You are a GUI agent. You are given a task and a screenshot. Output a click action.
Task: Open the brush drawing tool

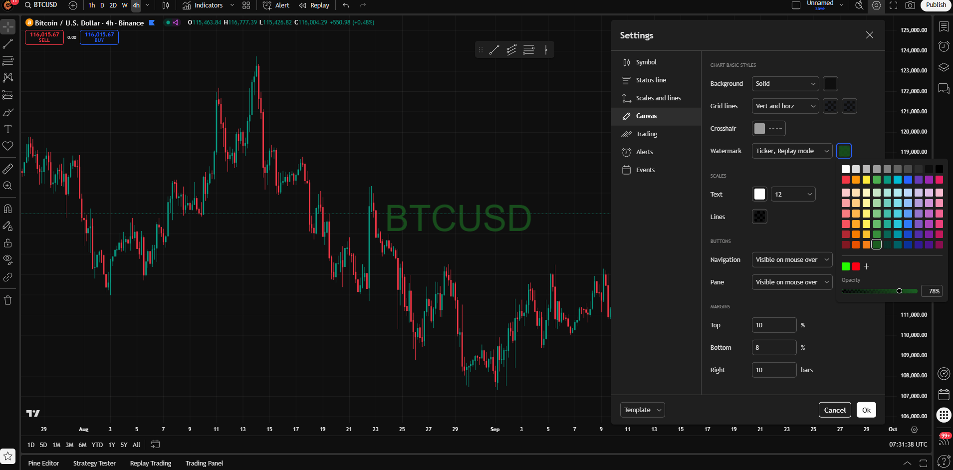point(8,112)
